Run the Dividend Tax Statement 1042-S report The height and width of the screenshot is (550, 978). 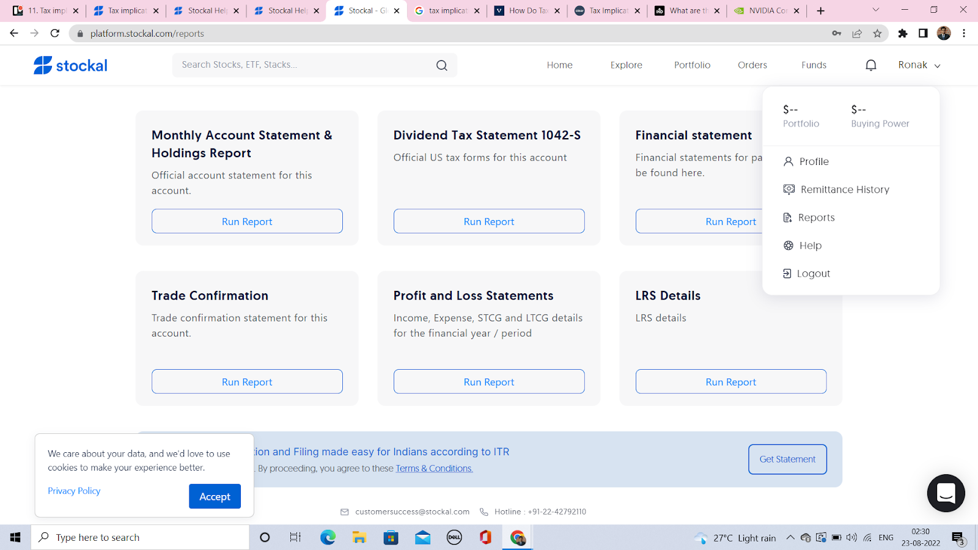(489, 221)
